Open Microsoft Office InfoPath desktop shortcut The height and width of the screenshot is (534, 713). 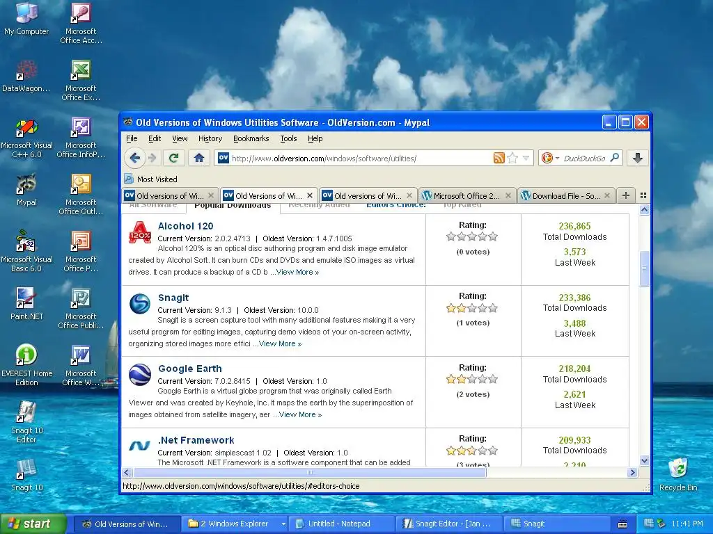81,137
